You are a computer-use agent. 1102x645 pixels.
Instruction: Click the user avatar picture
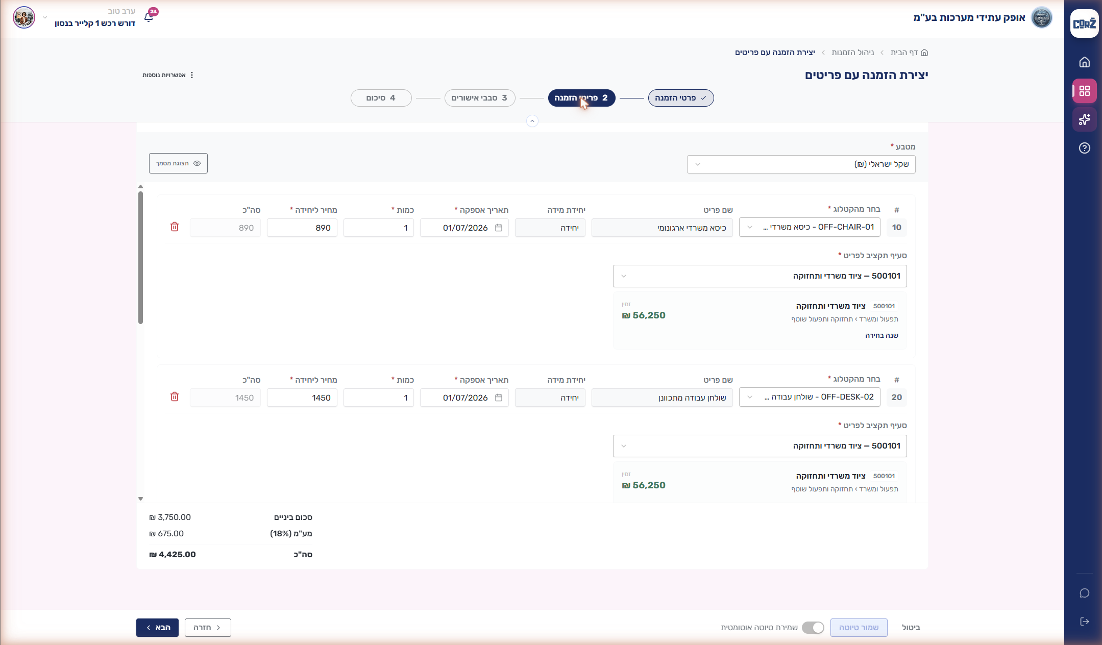(24, 17)
